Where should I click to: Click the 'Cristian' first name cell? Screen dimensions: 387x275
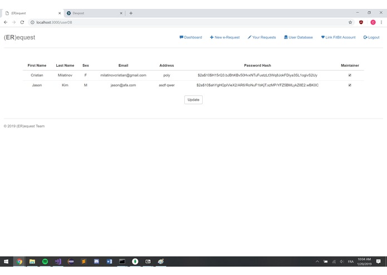click(x=37, y=75)
